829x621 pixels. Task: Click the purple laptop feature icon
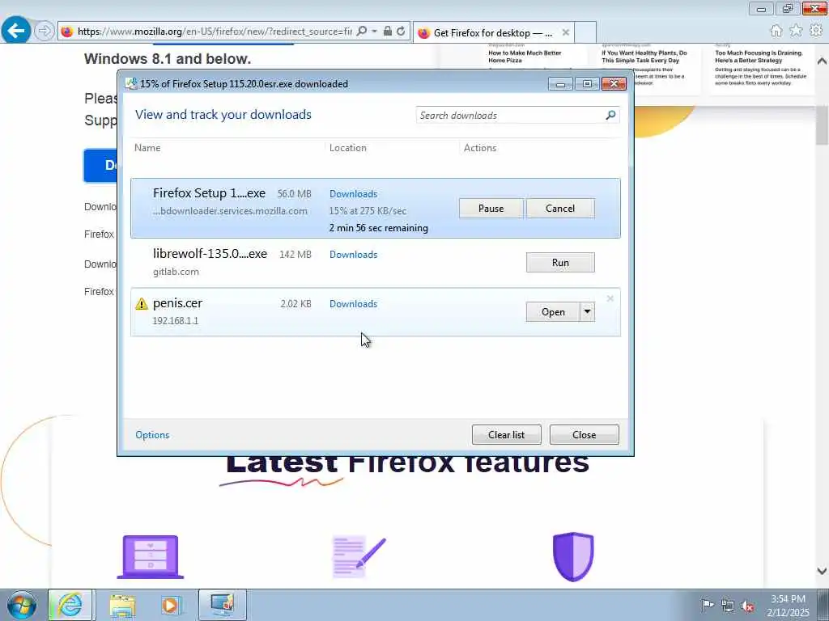(x=150, y=556)
